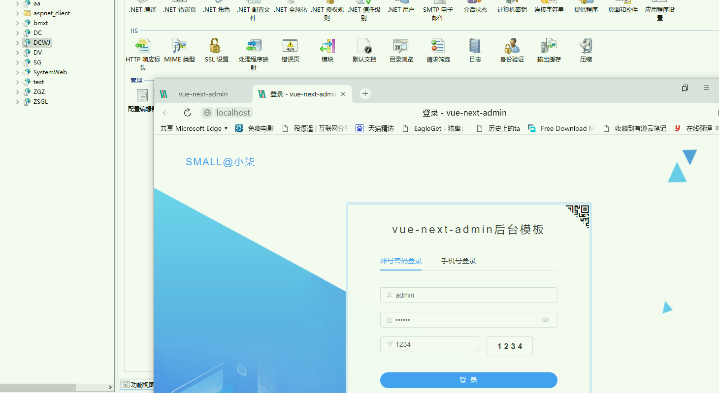Select the 目录浏览 icon

pos(401,46)
